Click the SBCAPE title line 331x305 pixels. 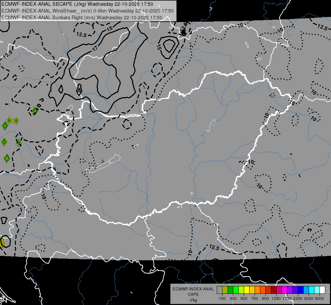pyautogui.click(x=77, y=4)
